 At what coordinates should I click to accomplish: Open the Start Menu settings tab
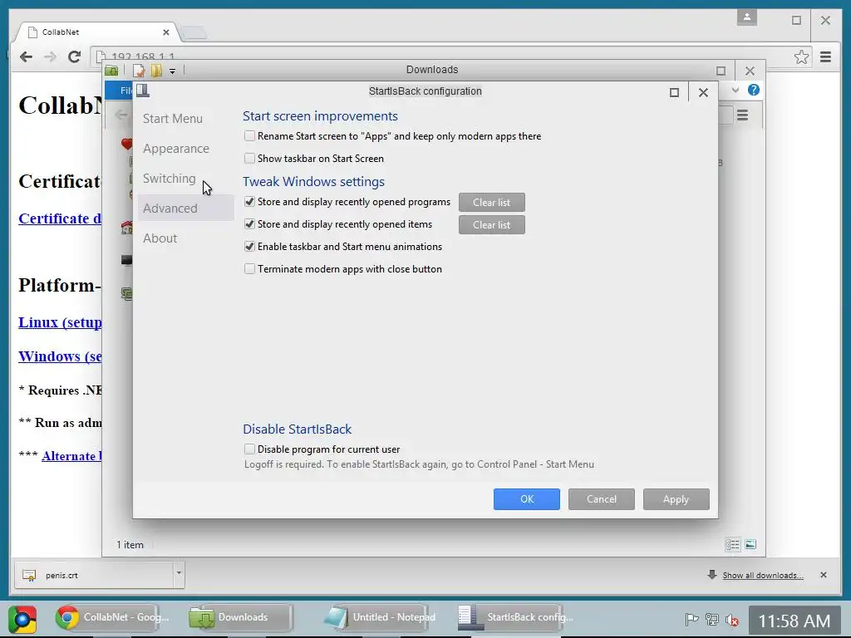[x=173, y=119]
